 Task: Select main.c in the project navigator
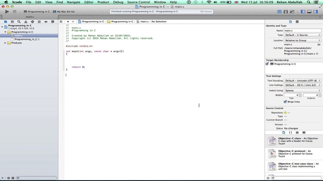(29, 36)
